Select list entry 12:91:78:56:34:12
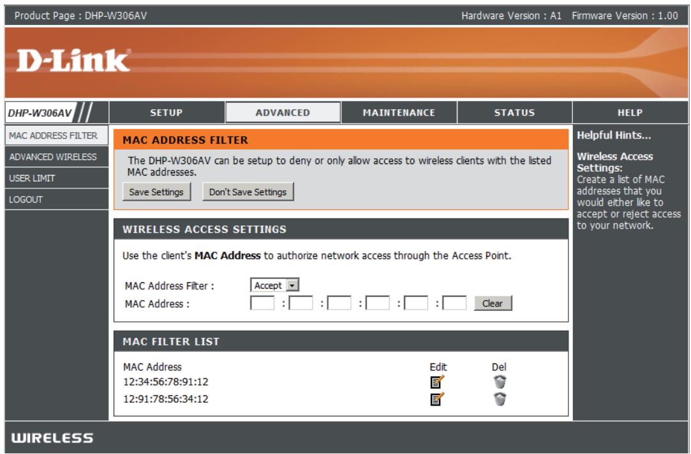Screen dimensions: 691x454 (166, 399)
